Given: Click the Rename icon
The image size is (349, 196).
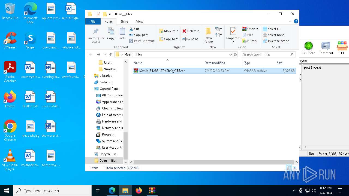Looking at the screenshot, I should (x=184, y=39).
